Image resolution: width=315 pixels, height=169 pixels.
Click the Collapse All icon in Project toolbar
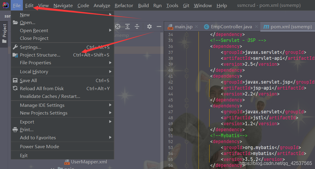tap(137, 26)
